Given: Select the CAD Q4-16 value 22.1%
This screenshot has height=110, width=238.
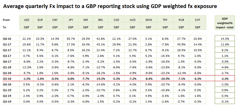Looking at the screenshot, I should [x=116, y=39].
